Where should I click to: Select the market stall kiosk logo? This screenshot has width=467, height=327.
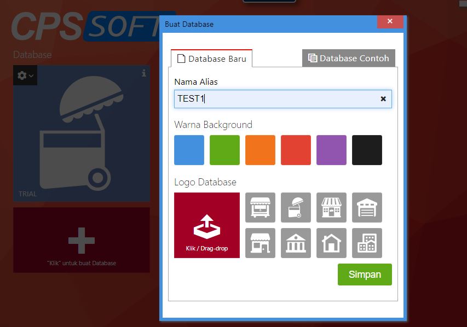click(260, 207)
